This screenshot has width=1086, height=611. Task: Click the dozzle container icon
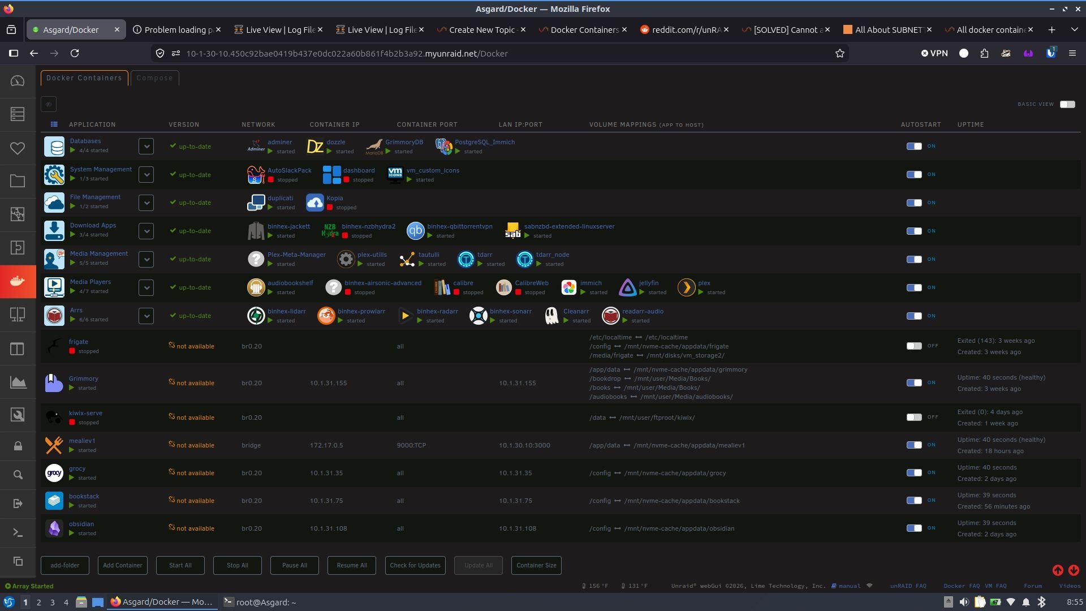[x=315, y=147]
